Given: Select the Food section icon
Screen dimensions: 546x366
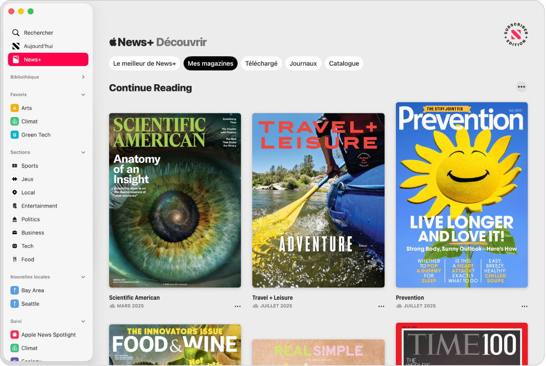Looking at the screenshot, I should 15,259.
